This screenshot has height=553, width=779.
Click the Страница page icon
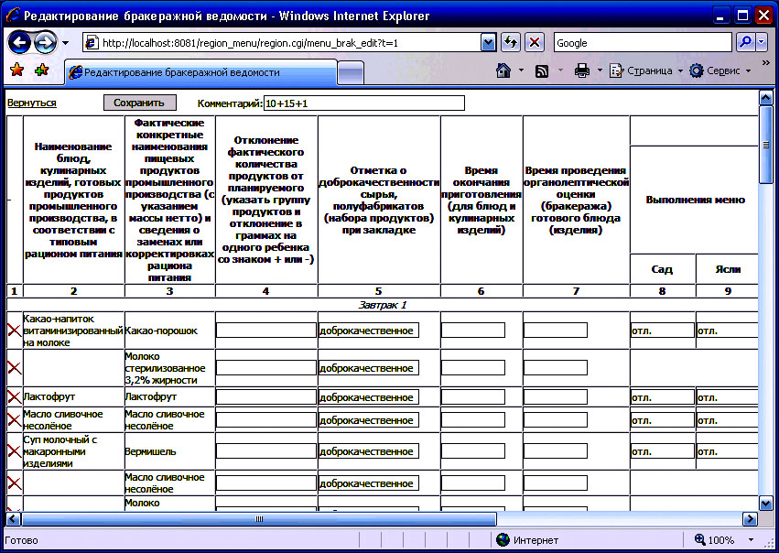(x=617, y=70)
